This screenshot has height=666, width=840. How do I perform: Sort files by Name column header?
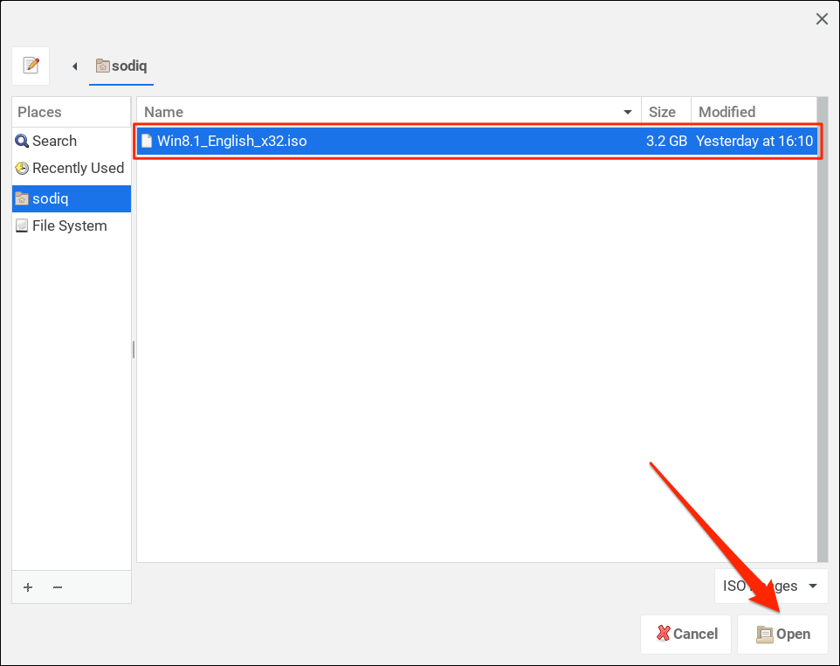point(389,112)
